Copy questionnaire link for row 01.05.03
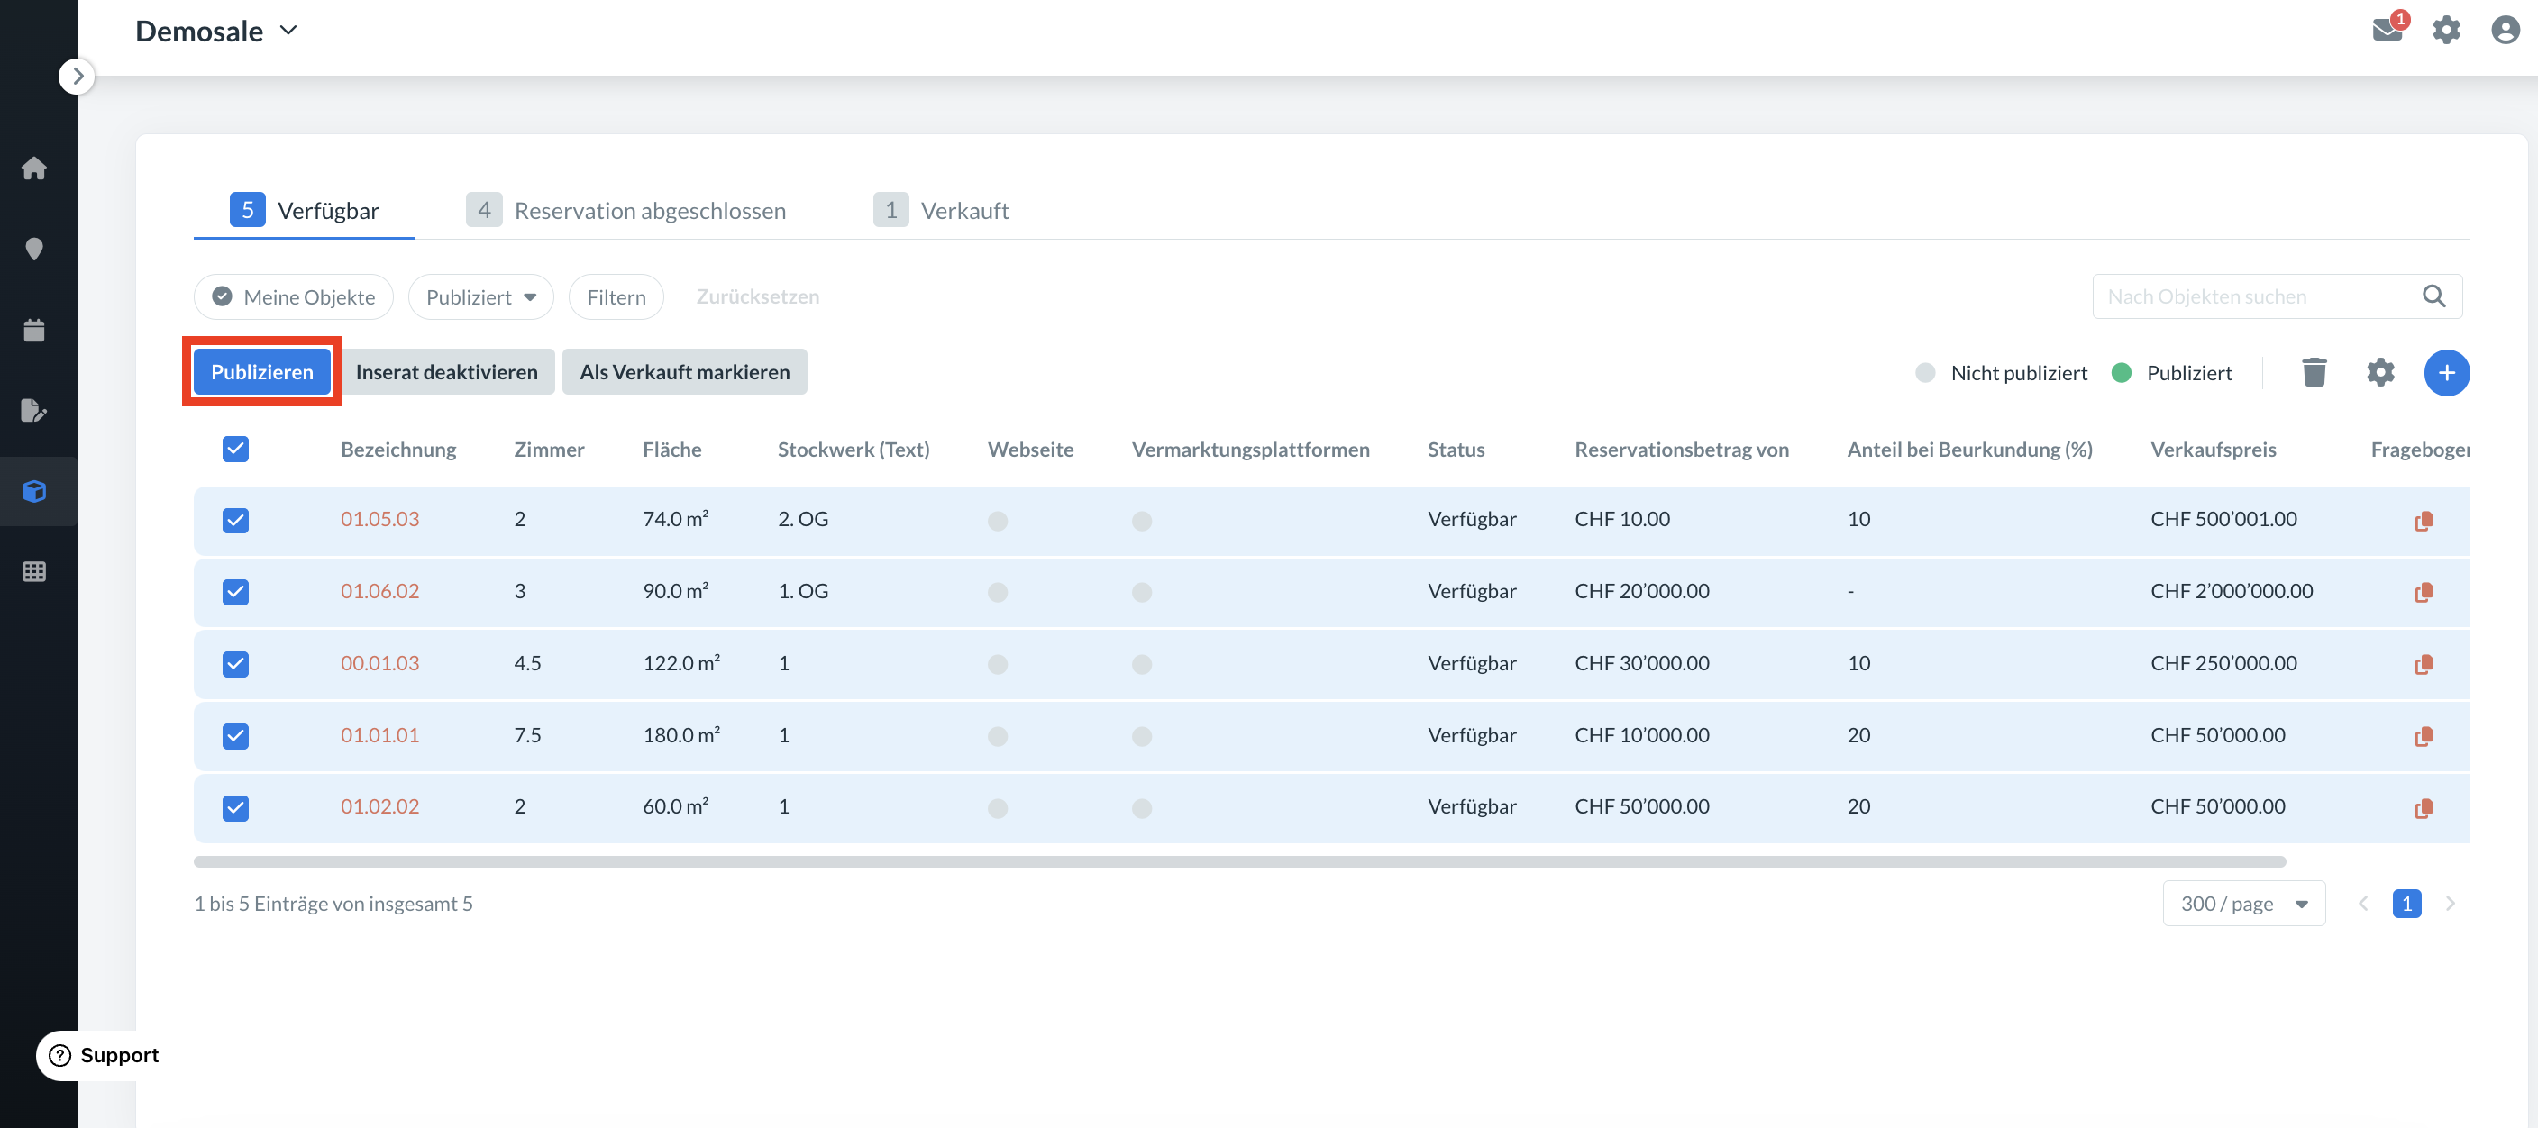2538x1128 pixels. tap(2423, 520)
